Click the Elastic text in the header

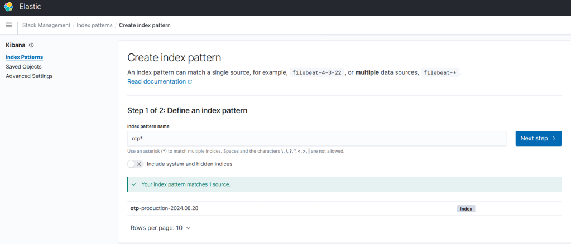(30, 7)
